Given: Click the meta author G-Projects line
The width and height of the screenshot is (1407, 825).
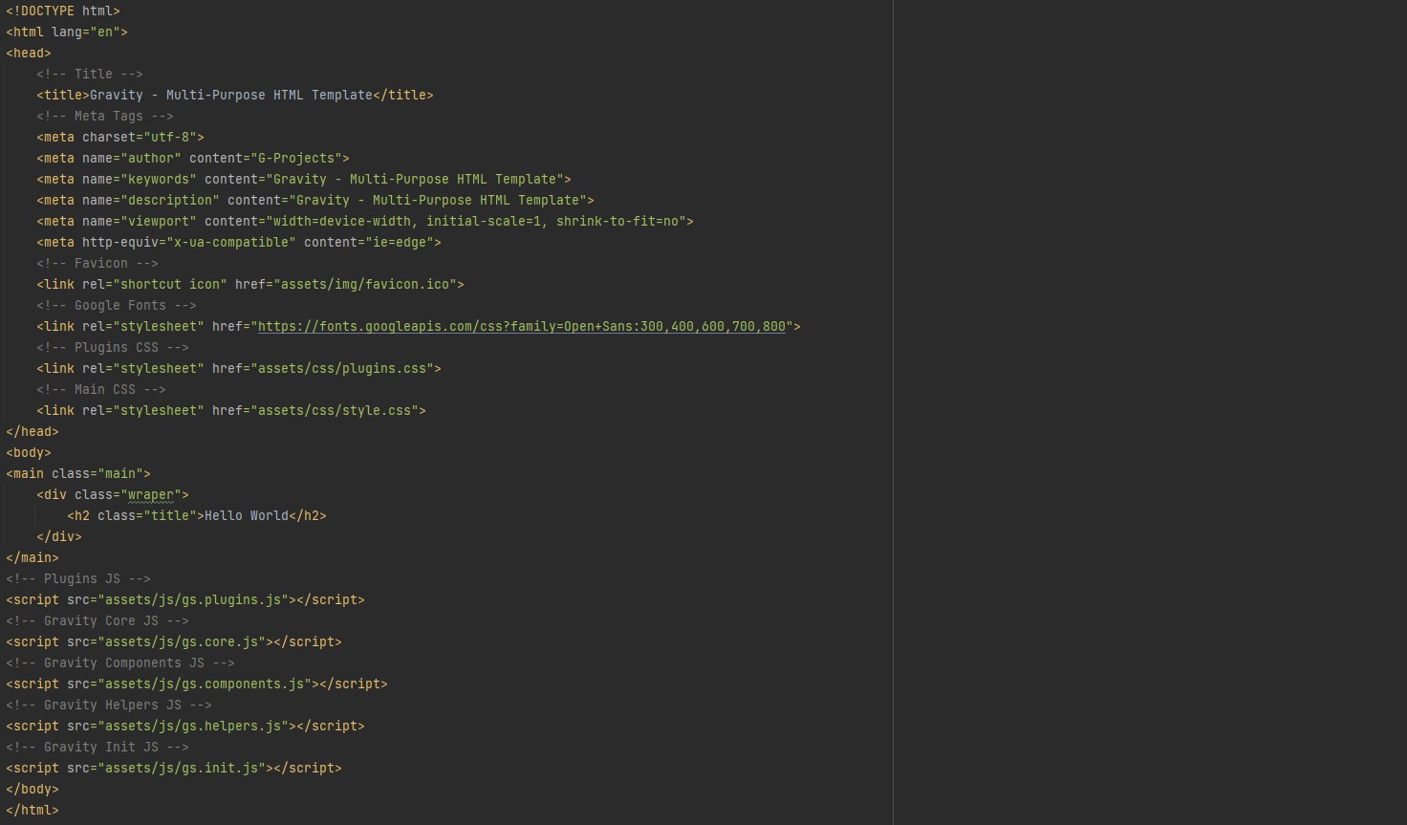Looking at the screenshot, I should click(x=193, y=159).
